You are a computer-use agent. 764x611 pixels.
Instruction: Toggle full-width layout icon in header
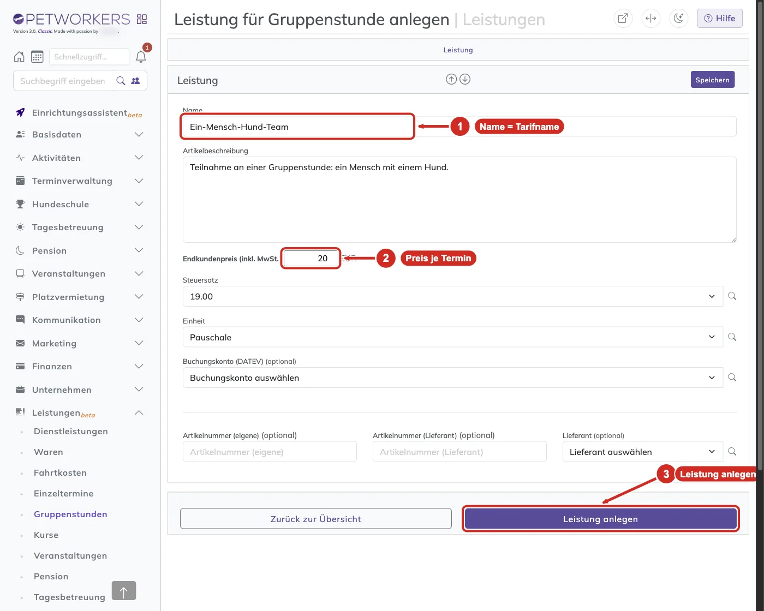(x=650, y=18)
